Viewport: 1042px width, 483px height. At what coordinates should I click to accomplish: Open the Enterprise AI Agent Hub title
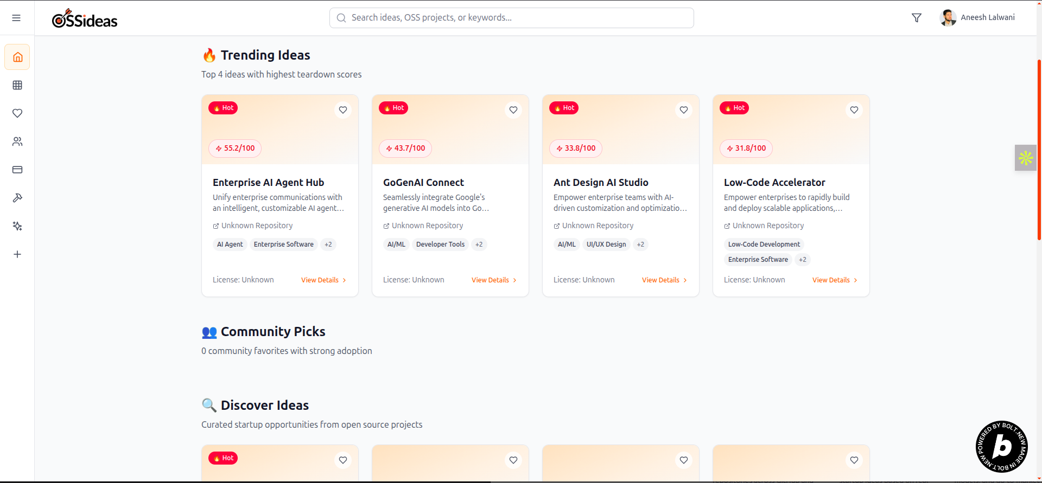click(268, 183)
